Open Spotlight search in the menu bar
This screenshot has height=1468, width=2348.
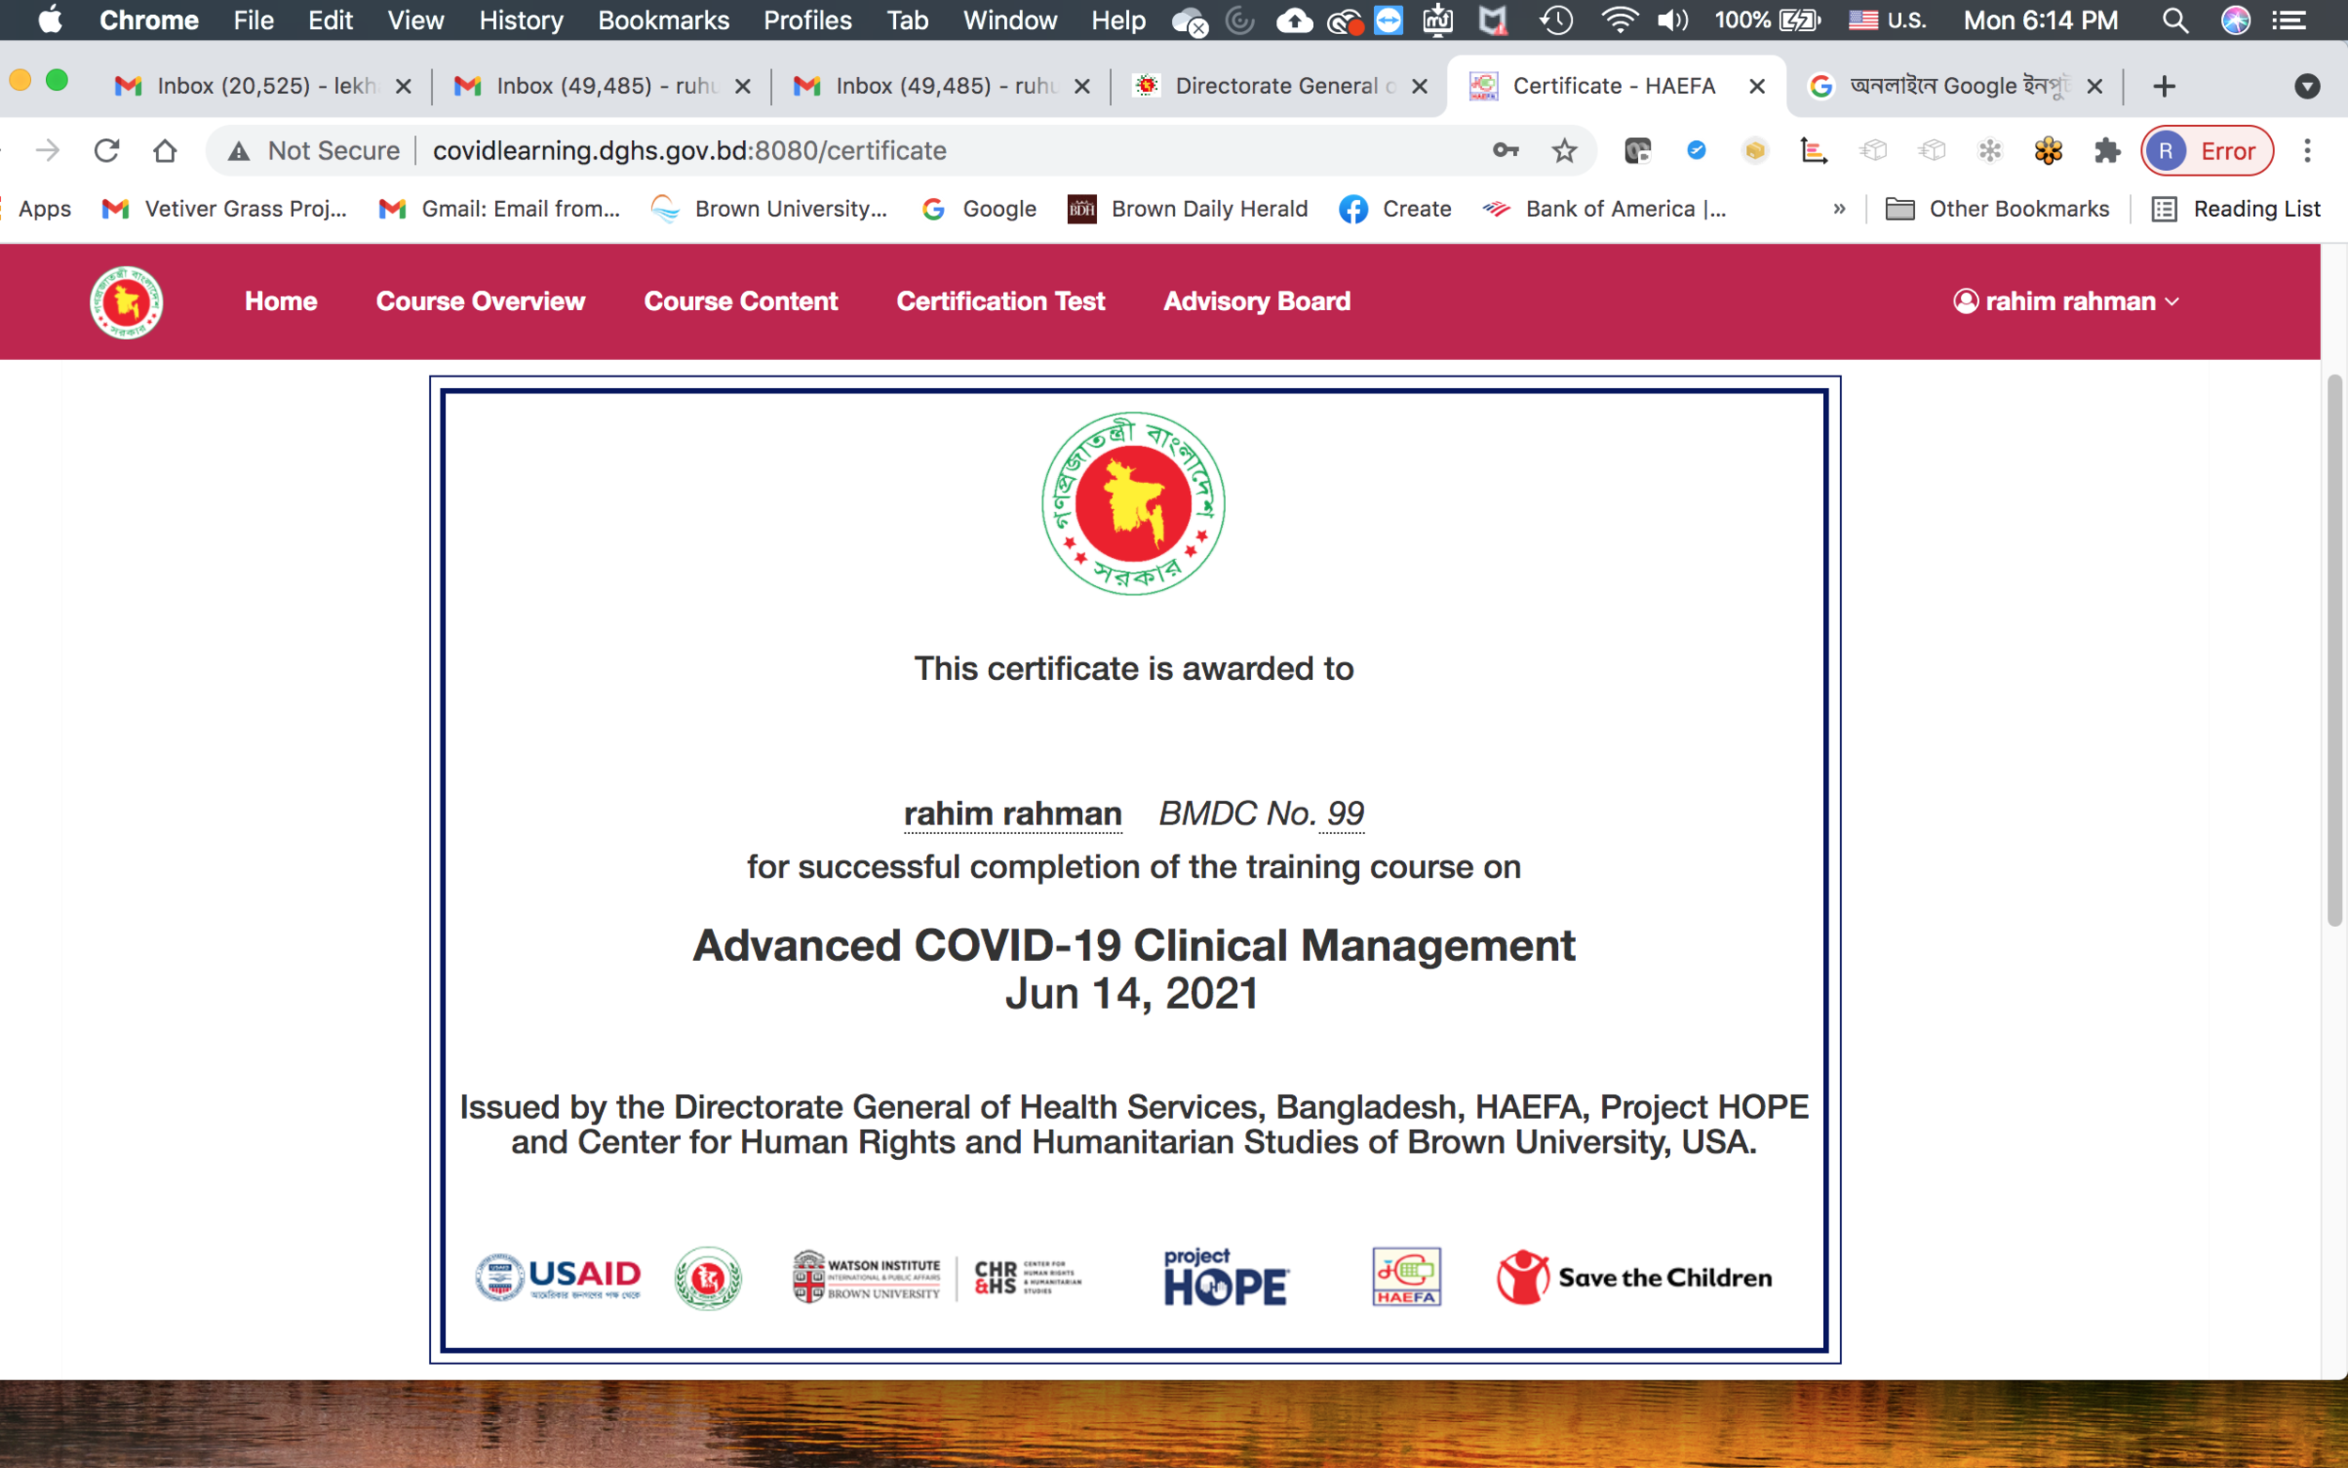(2176, 20)
